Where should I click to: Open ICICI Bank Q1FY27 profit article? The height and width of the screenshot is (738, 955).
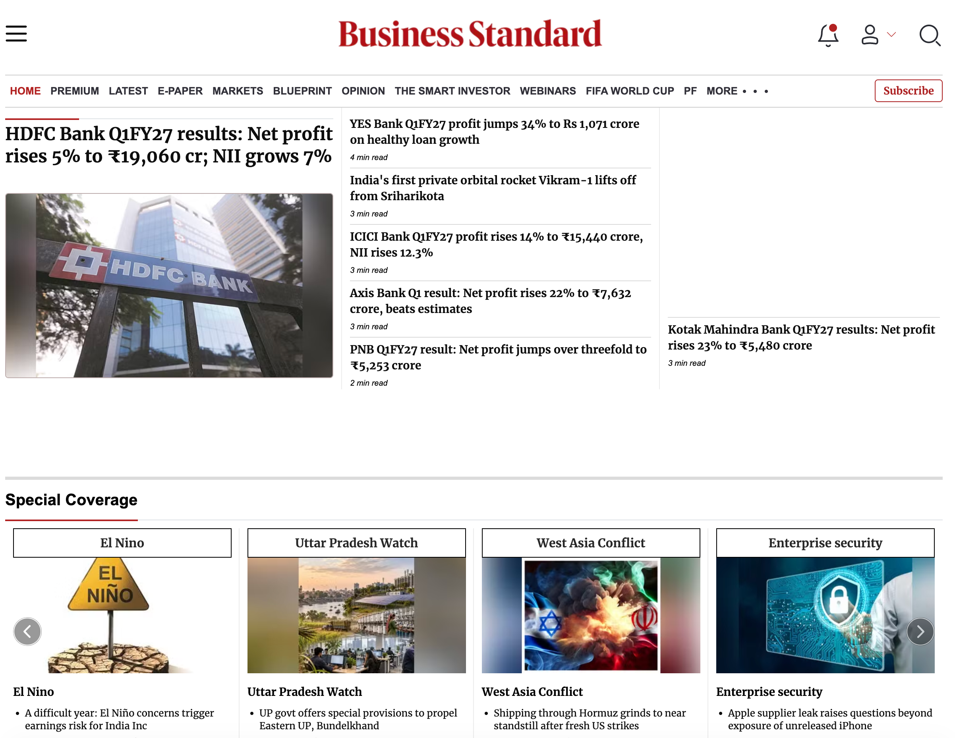pyautogui.click(x=496, y=244)
